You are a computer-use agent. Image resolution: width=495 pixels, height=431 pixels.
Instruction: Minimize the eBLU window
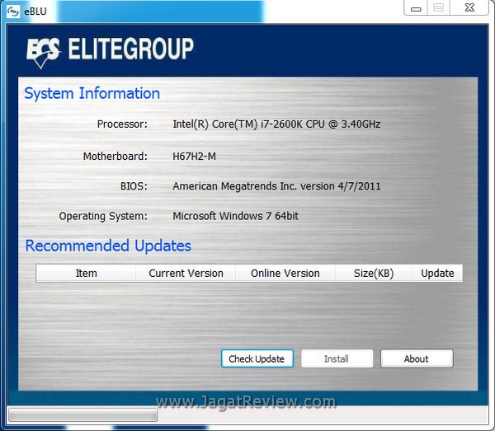pyautogui.click(x=417, y=7)
